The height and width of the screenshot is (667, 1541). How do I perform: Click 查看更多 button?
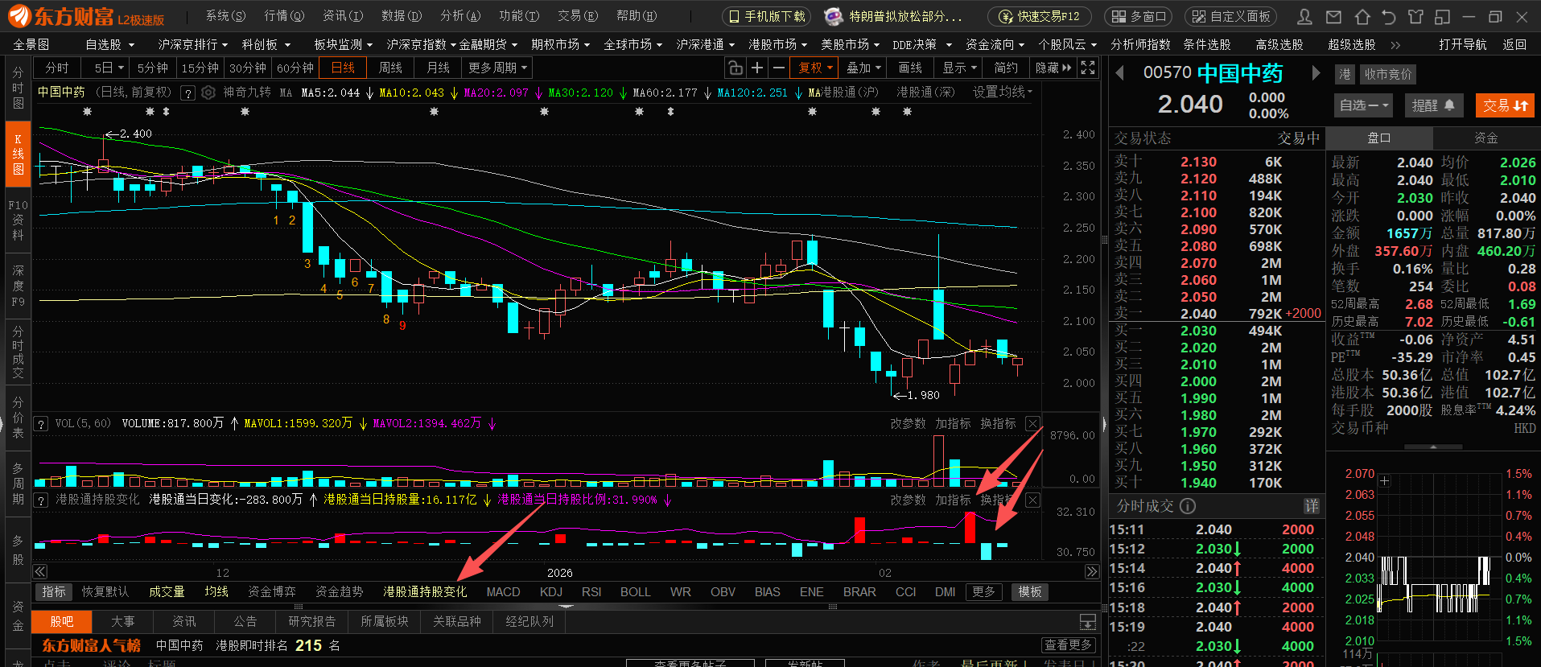[x=1069, y=645]
